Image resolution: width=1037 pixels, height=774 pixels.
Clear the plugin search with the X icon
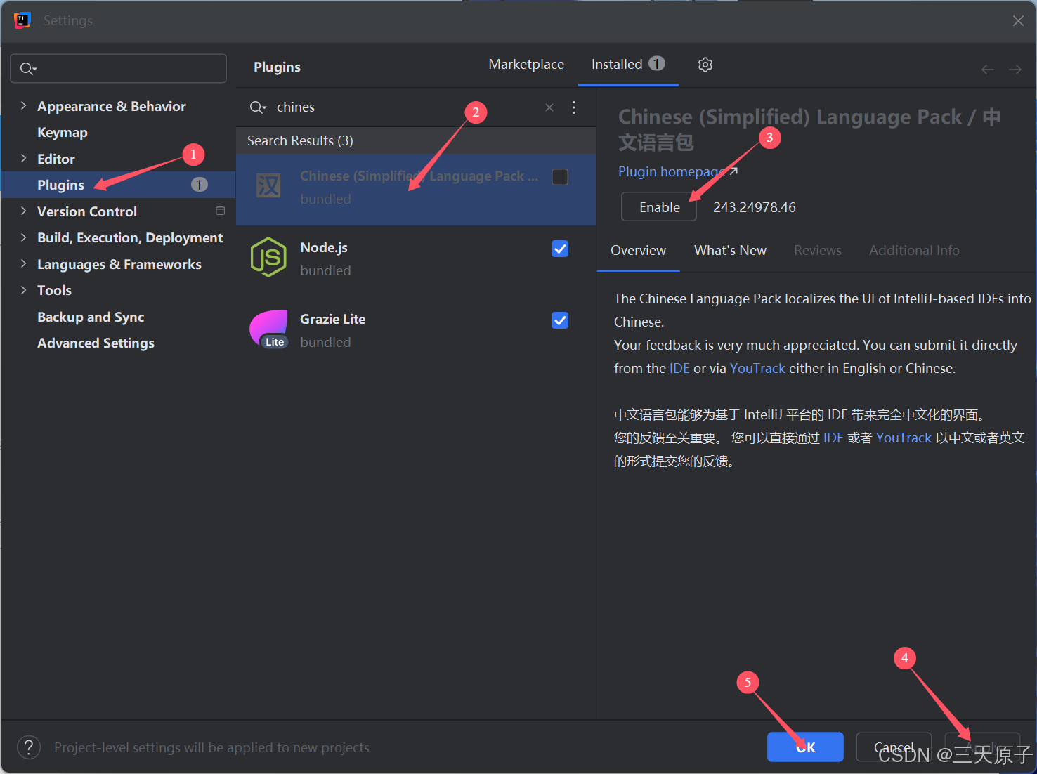coord(549,107)
